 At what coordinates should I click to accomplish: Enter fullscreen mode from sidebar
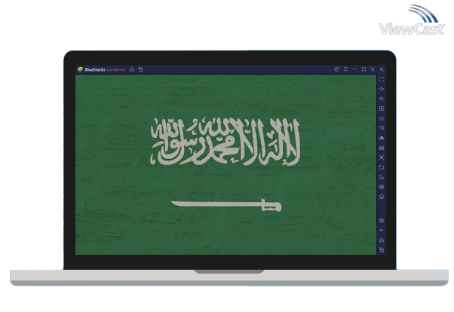[x=382, y=79]
